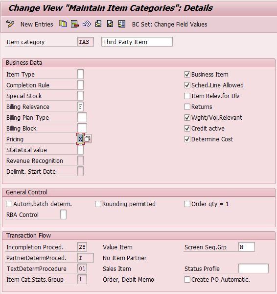Click the RBA Control input field
Image resolution: width=277 pixels, height=294 pixels.
63,214
